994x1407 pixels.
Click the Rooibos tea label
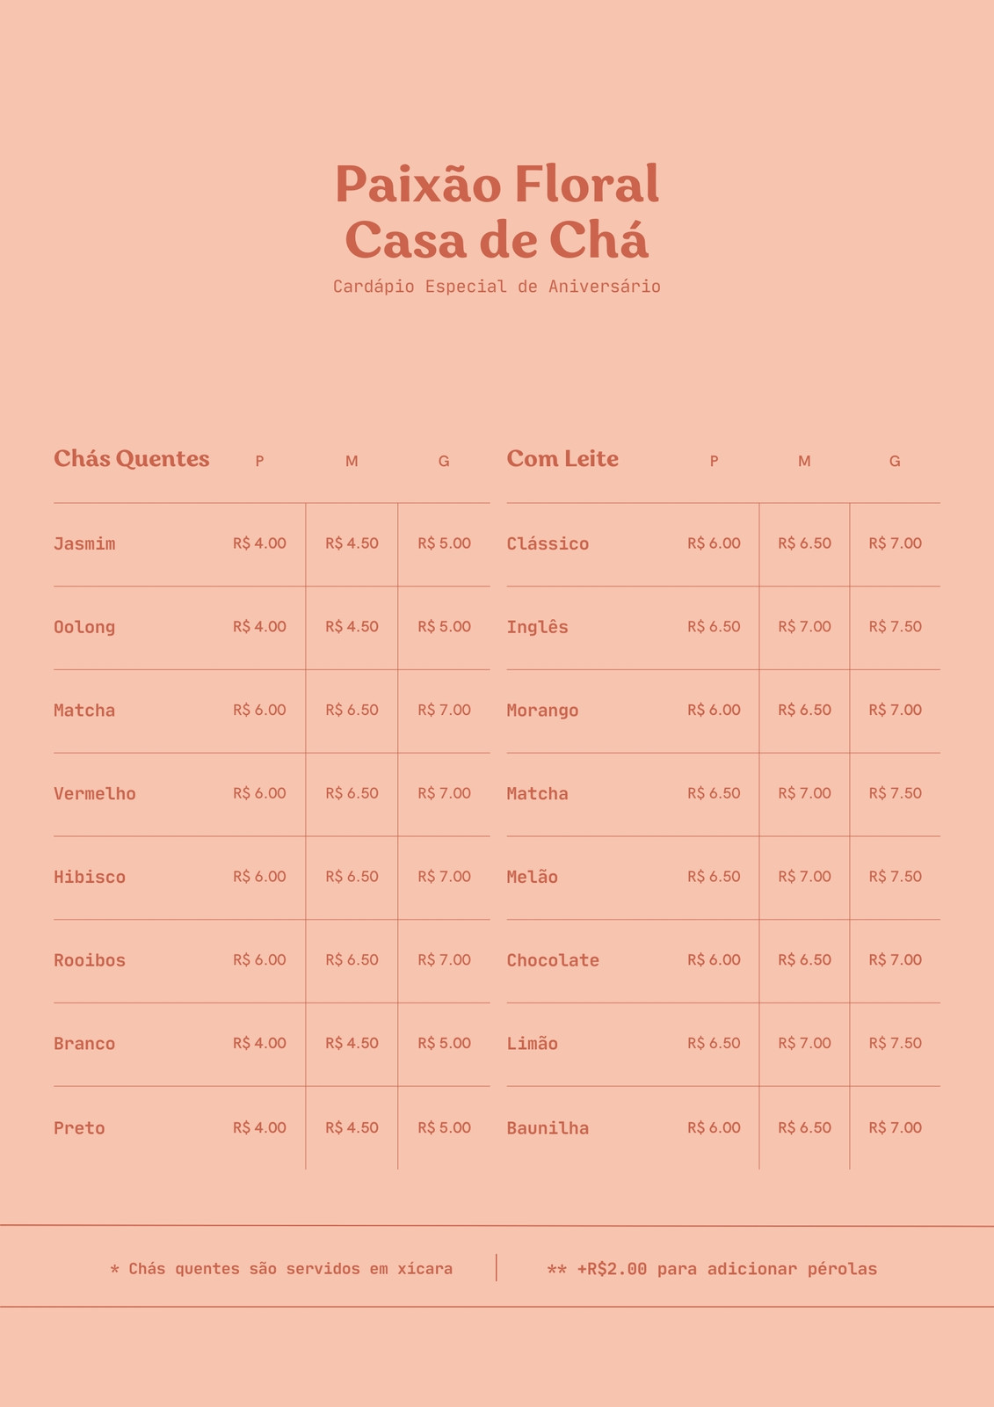pos(90,960)
